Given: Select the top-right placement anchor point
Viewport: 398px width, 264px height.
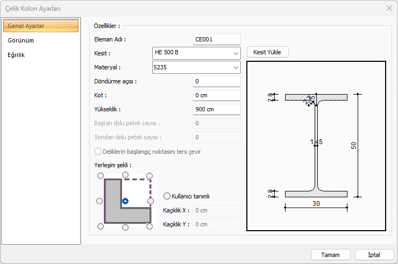Looking at the screenshot, I should point(150,176).
